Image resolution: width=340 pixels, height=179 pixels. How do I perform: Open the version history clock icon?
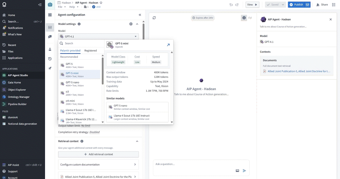[x=50, y=59]
